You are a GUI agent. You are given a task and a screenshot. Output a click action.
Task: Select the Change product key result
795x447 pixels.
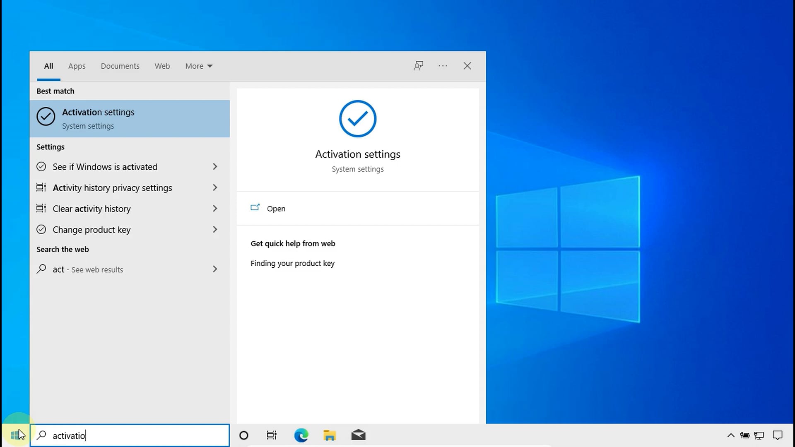92,229
